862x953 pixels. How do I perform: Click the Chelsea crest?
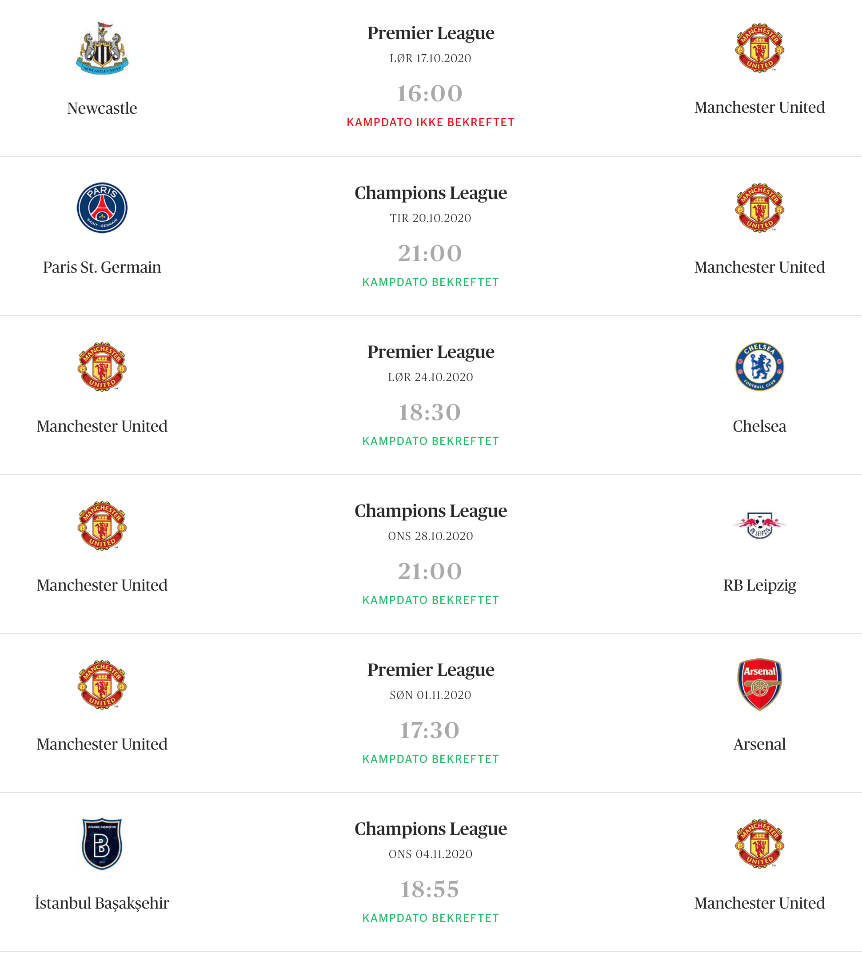coord(759,366)
